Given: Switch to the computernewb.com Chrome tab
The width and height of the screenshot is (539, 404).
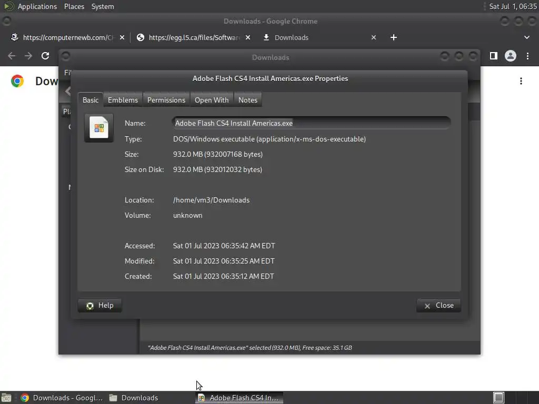Looking at the screenshot, I should (x=68, y=37).
